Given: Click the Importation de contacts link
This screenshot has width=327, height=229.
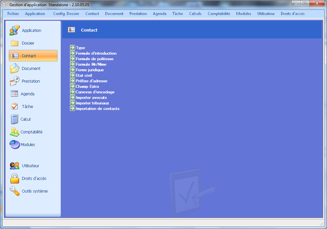Looking at the screenshot, I should point(97,109).
